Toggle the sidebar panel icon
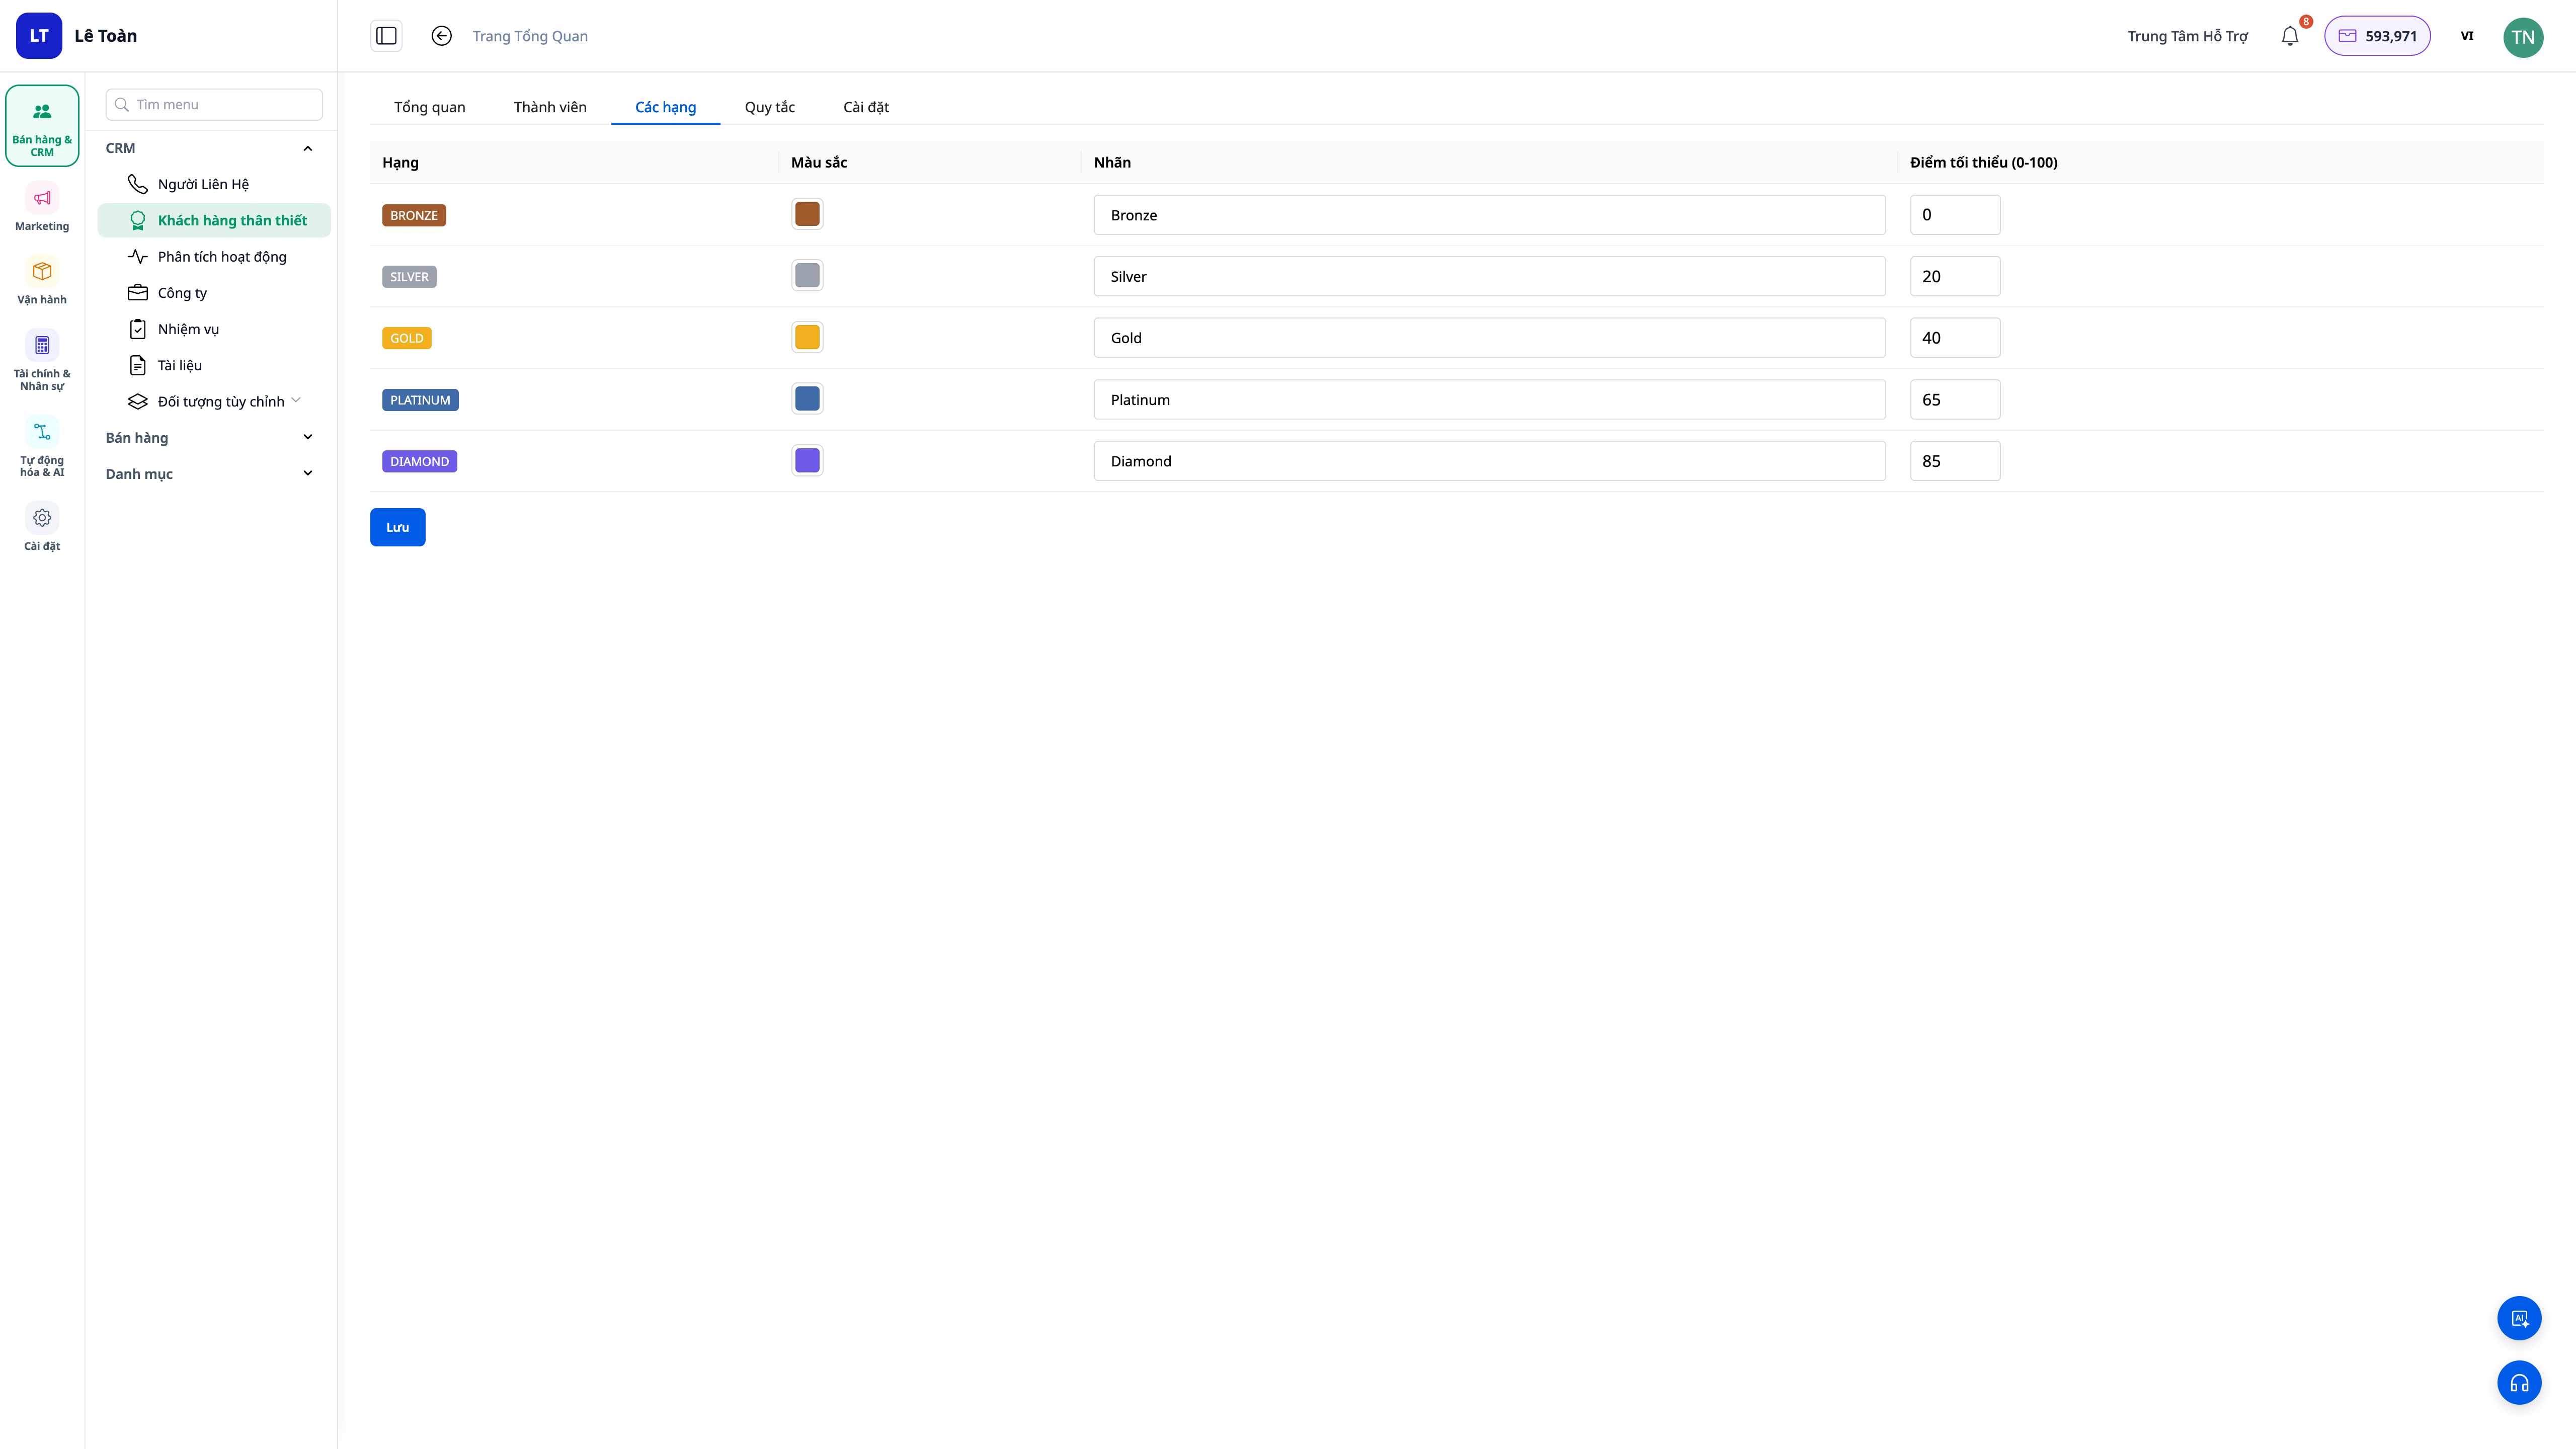This screenshot has height=1449, width=2576. [x=386, y=36]
